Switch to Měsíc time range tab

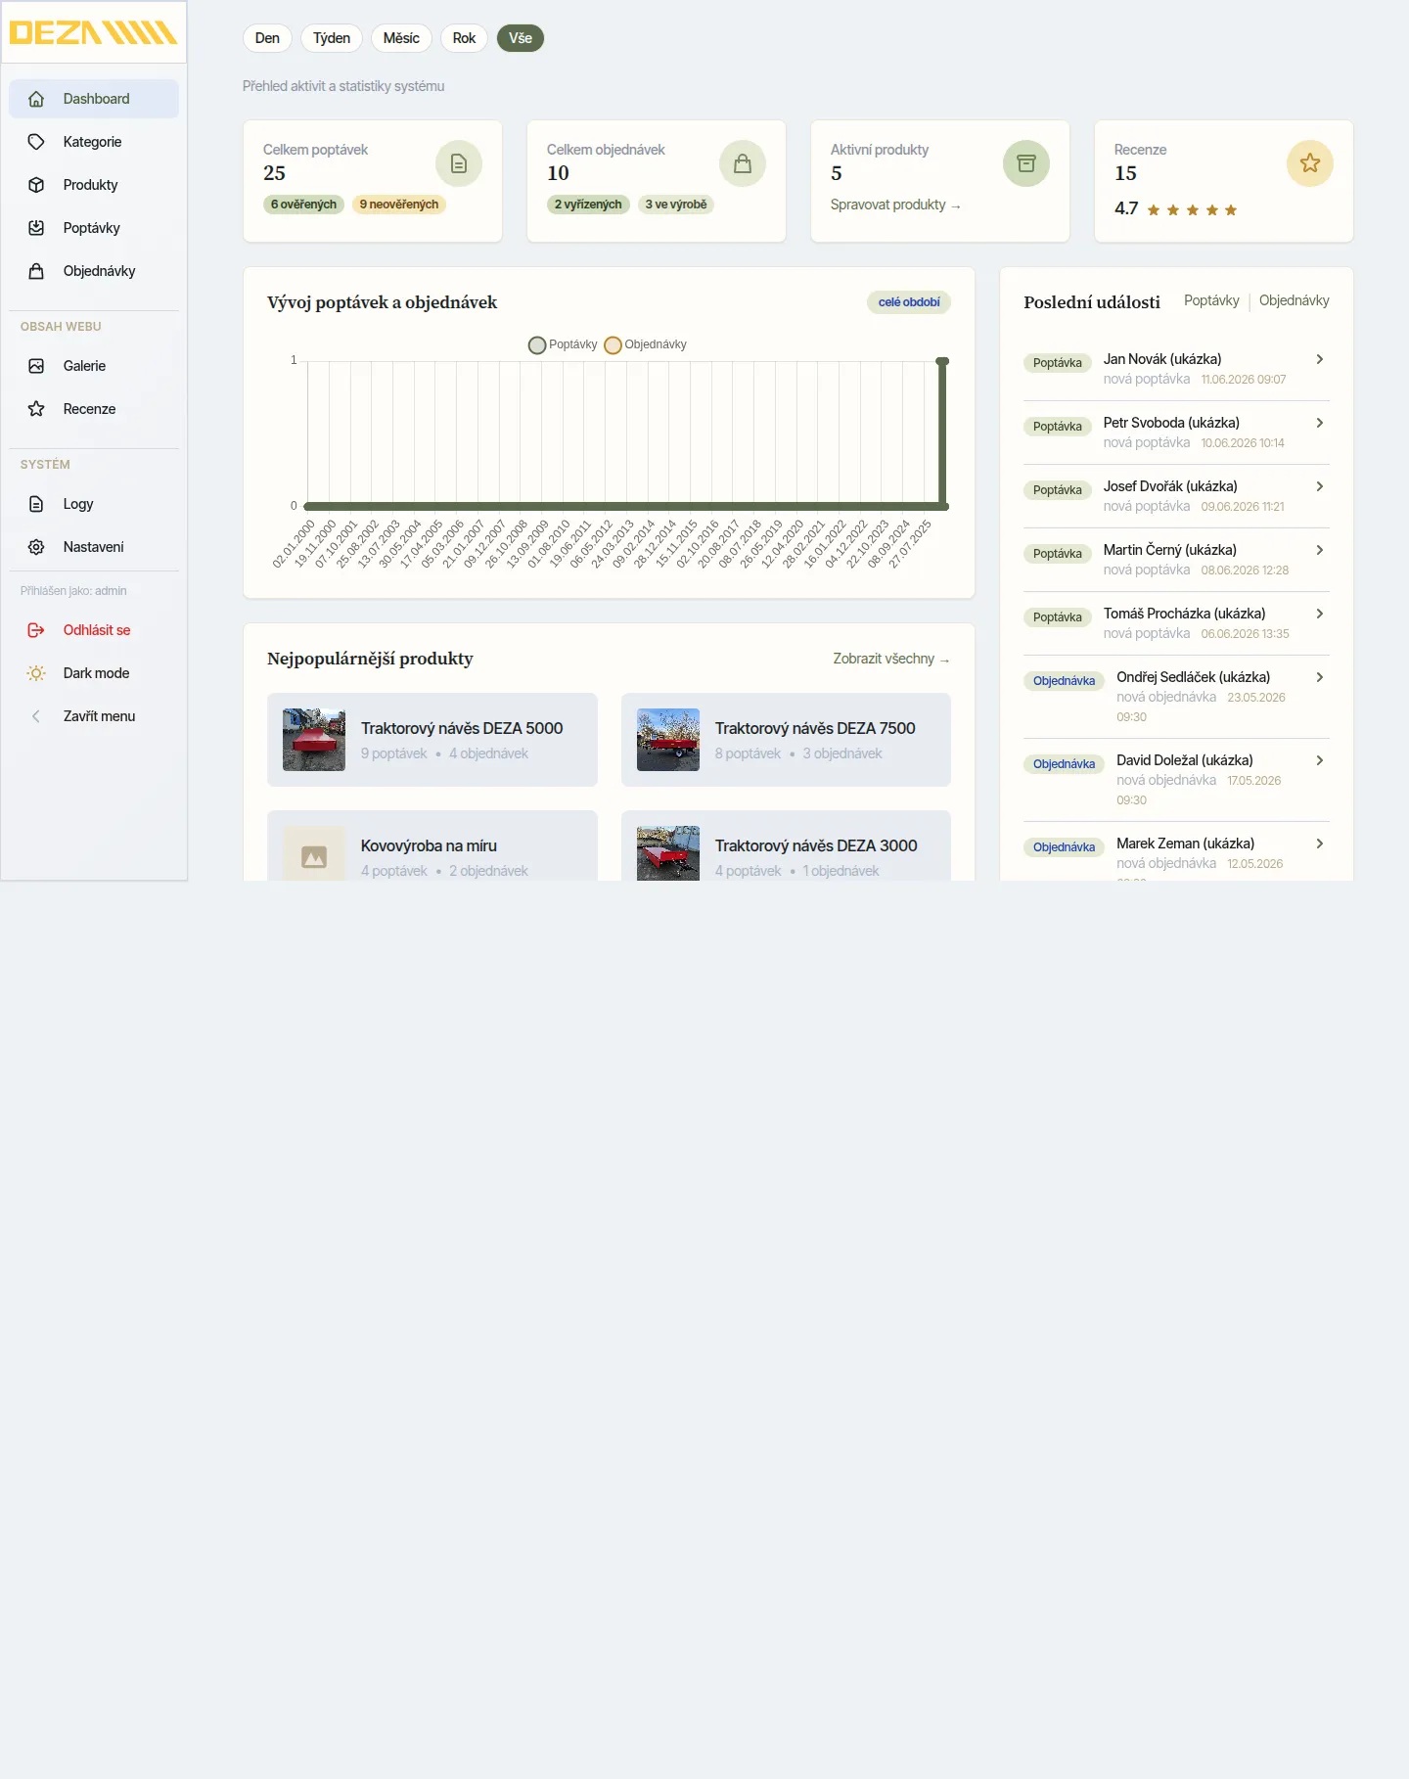[x=401, y=38]
